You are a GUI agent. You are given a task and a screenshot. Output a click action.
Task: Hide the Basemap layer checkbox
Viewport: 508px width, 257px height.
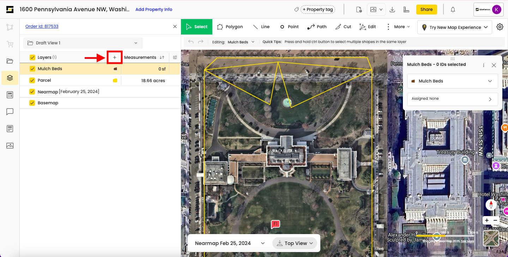32,103
